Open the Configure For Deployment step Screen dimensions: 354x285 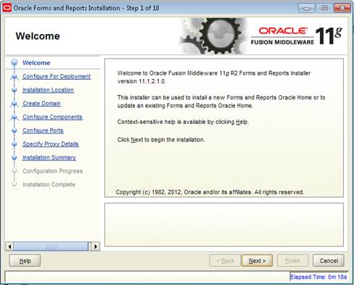57,77
